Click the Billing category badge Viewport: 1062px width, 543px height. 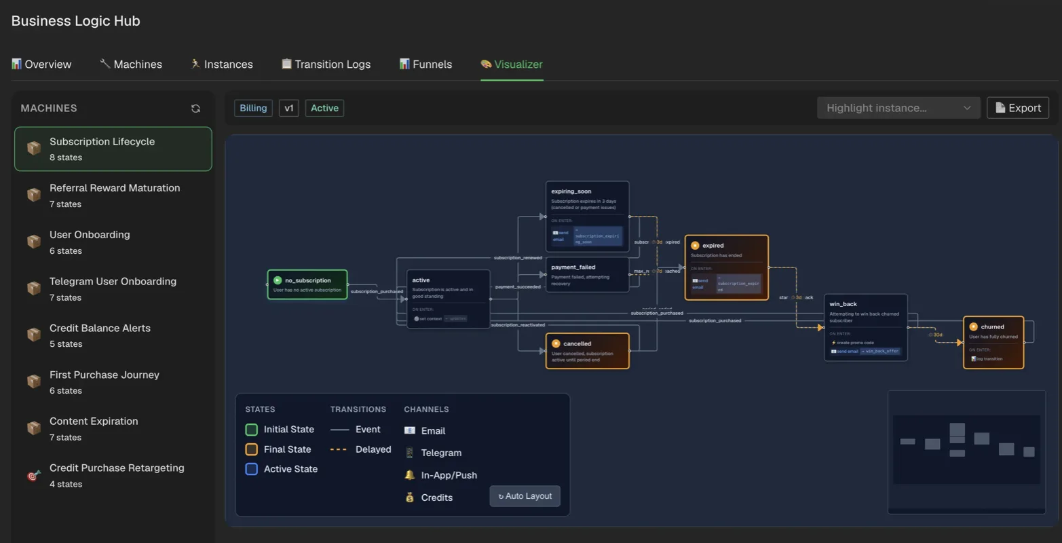(x=253, y=108)
